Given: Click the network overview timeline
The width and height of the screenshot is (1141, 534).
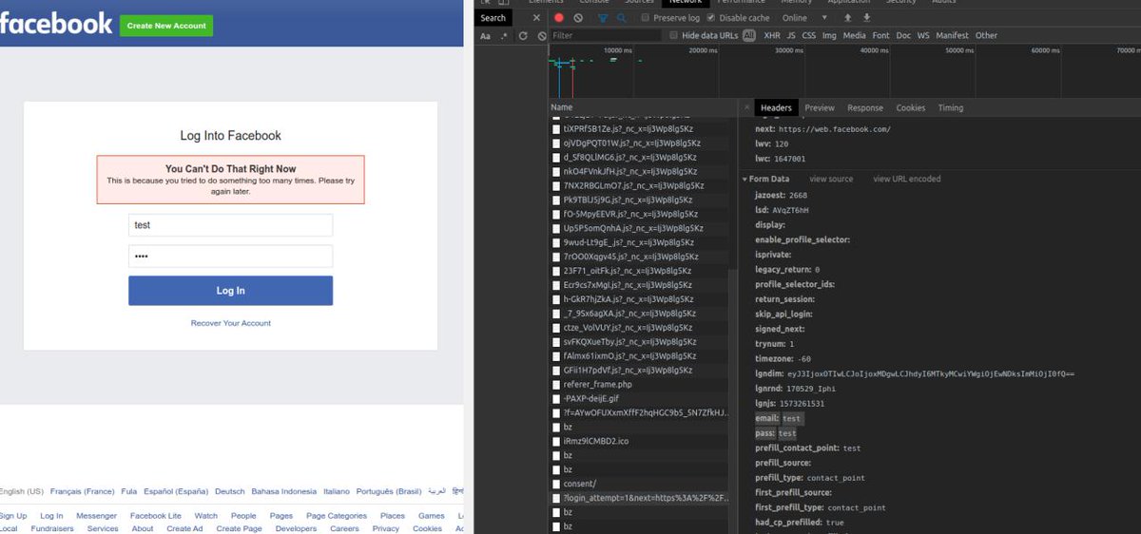Looking at the screenshot, I should [x=844, y=71].
